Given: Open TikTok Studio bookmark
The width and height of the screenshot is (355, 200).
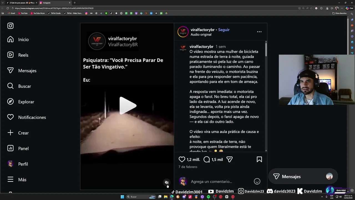Looking at the screenshot, I should 54,13.
